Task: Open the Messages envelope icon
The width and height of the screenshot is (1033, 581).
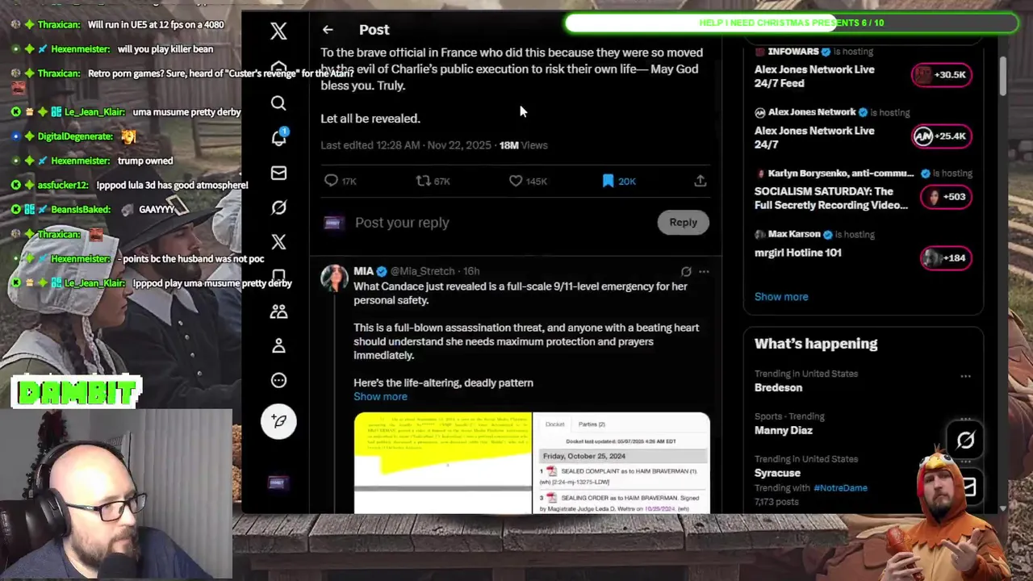Action: pos(278,173)
